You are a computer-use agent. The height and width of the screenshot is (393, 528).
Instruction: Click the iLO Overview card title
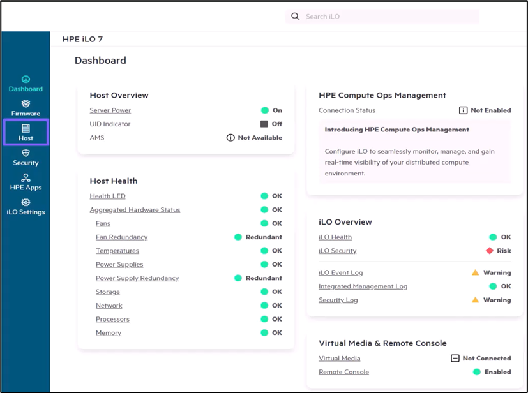tap(345, 222)
